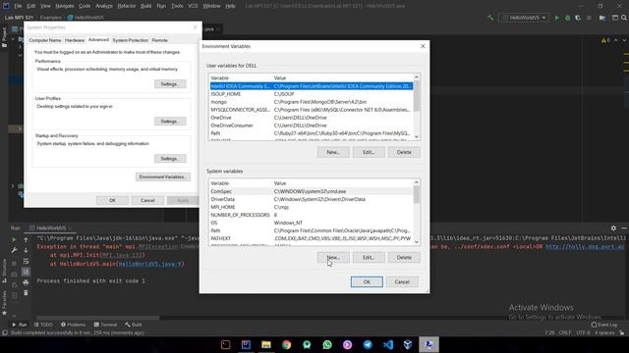
Task: Switch to Computer Name tab in System Properties
Action: (x=45, y=40)
